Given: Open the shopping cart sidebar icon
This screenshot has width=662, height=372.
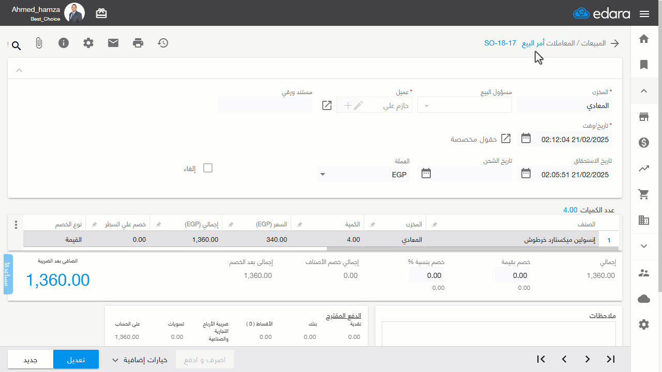Looking at the screenshot, I should coord(644,194).
